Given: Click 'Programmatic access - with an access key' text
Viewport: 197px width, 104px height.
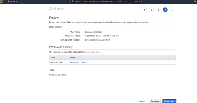Looking at the screenshot, I should [x=101, y=36].
